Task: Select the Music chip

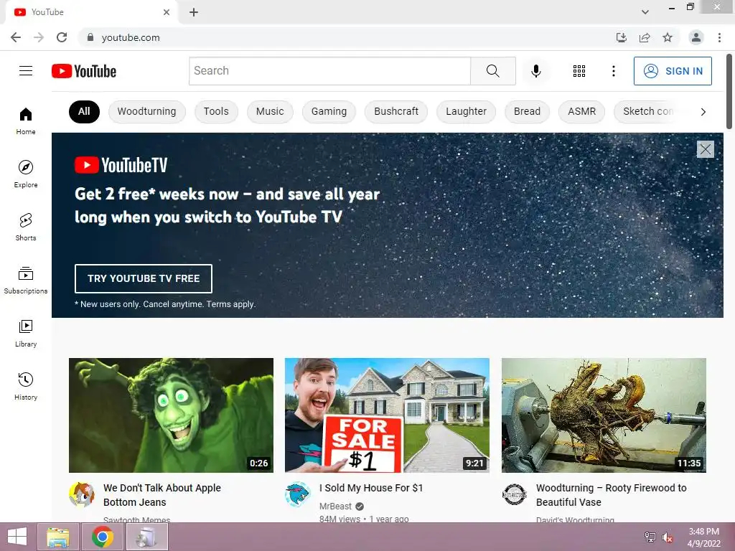Action: tap(270, 111)
